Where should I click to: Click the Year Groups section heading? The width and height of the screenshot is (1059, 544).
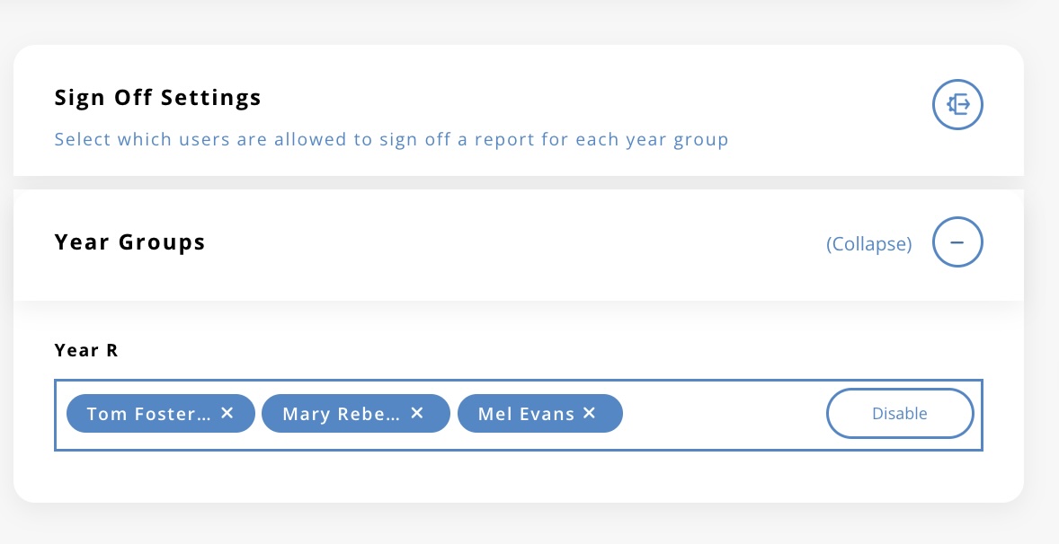click(130, 242)
